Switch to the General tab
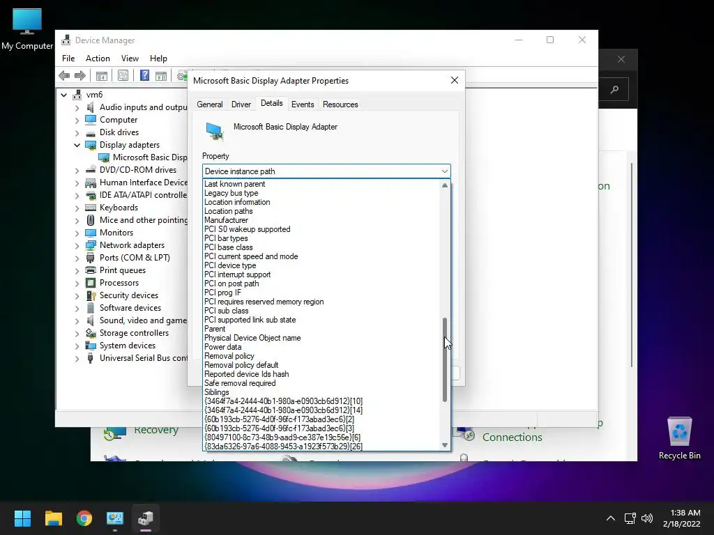This screenshot has width=714, height=535. (x=209, y=104)
